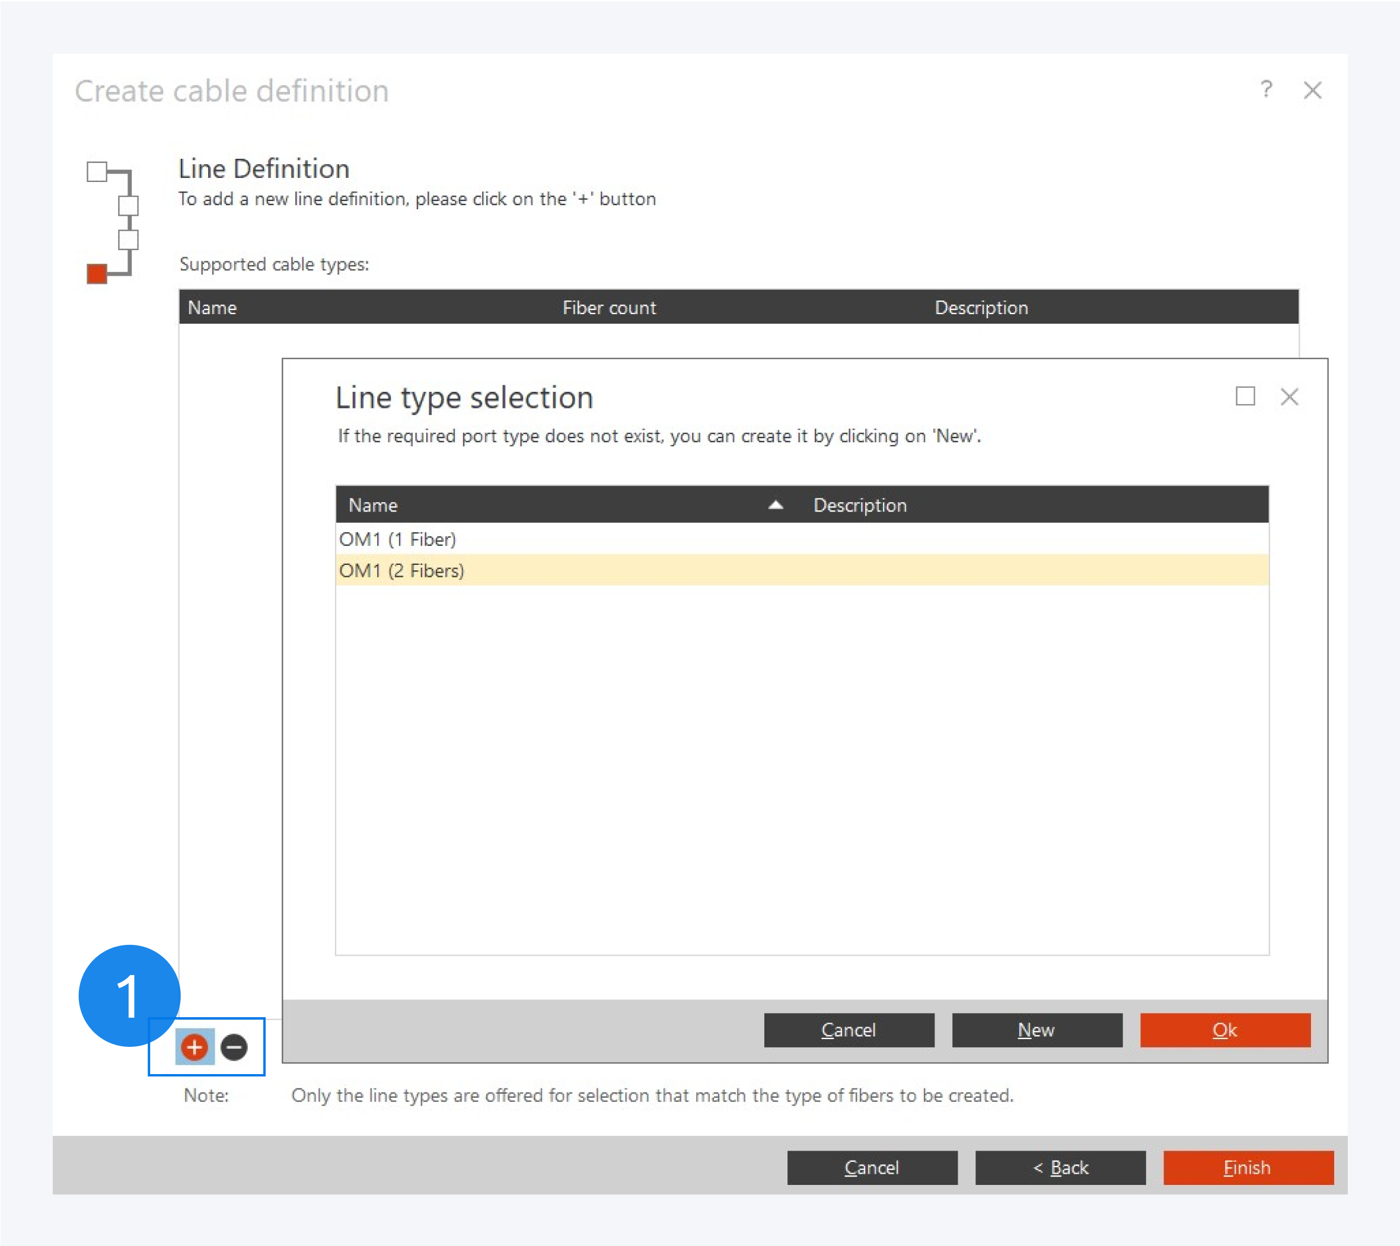1400x1246 pixels.
Task: Click the Finish button
Action: click(1248, 1167)
